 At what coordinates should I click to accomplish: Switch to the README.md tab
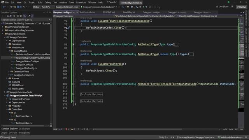coord(109,12)
